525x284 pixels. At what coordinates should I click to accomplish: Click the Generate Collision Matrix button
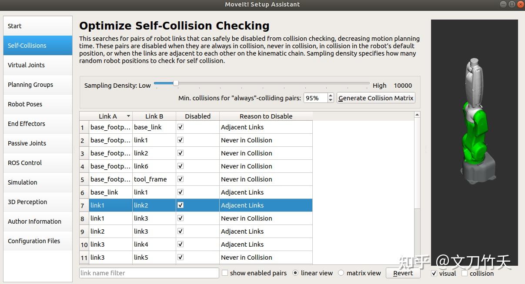coord(376,98)
